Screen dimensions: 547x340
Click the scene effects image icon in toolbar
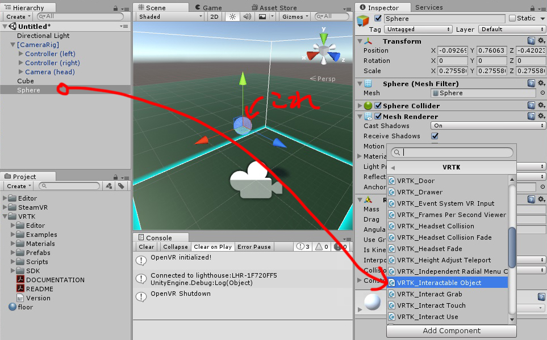(x=263, y=17)
